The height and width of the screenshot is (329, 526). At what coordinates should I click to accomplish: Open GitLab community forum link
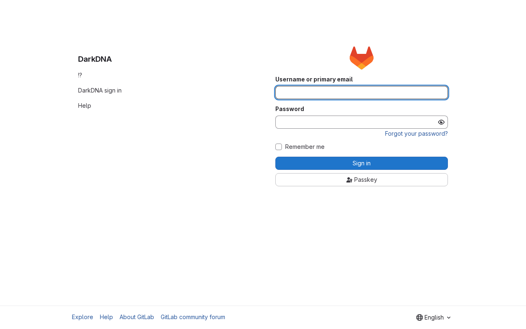click(x=193, y=317)
